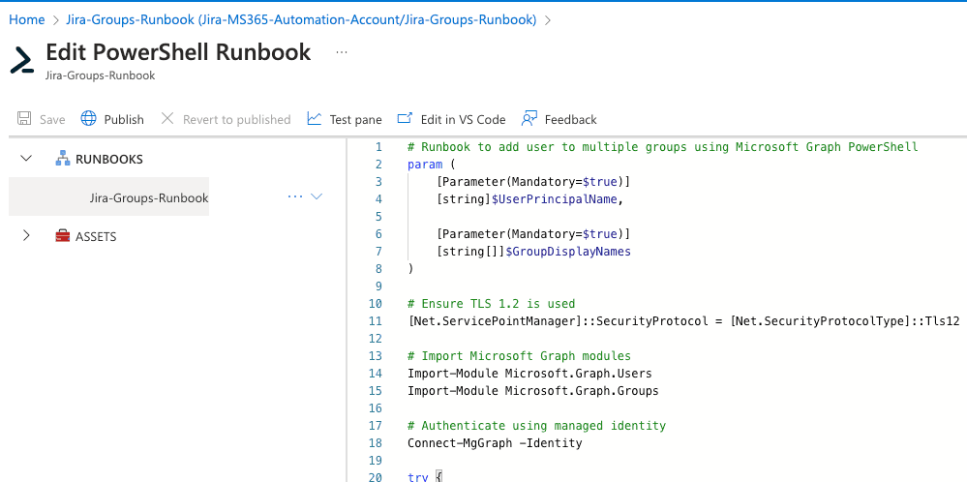This screenshot has height=482, width=967.
Task: Click '# Import Microsoft Graph modules' comment
Action: (x=519, y=355)
